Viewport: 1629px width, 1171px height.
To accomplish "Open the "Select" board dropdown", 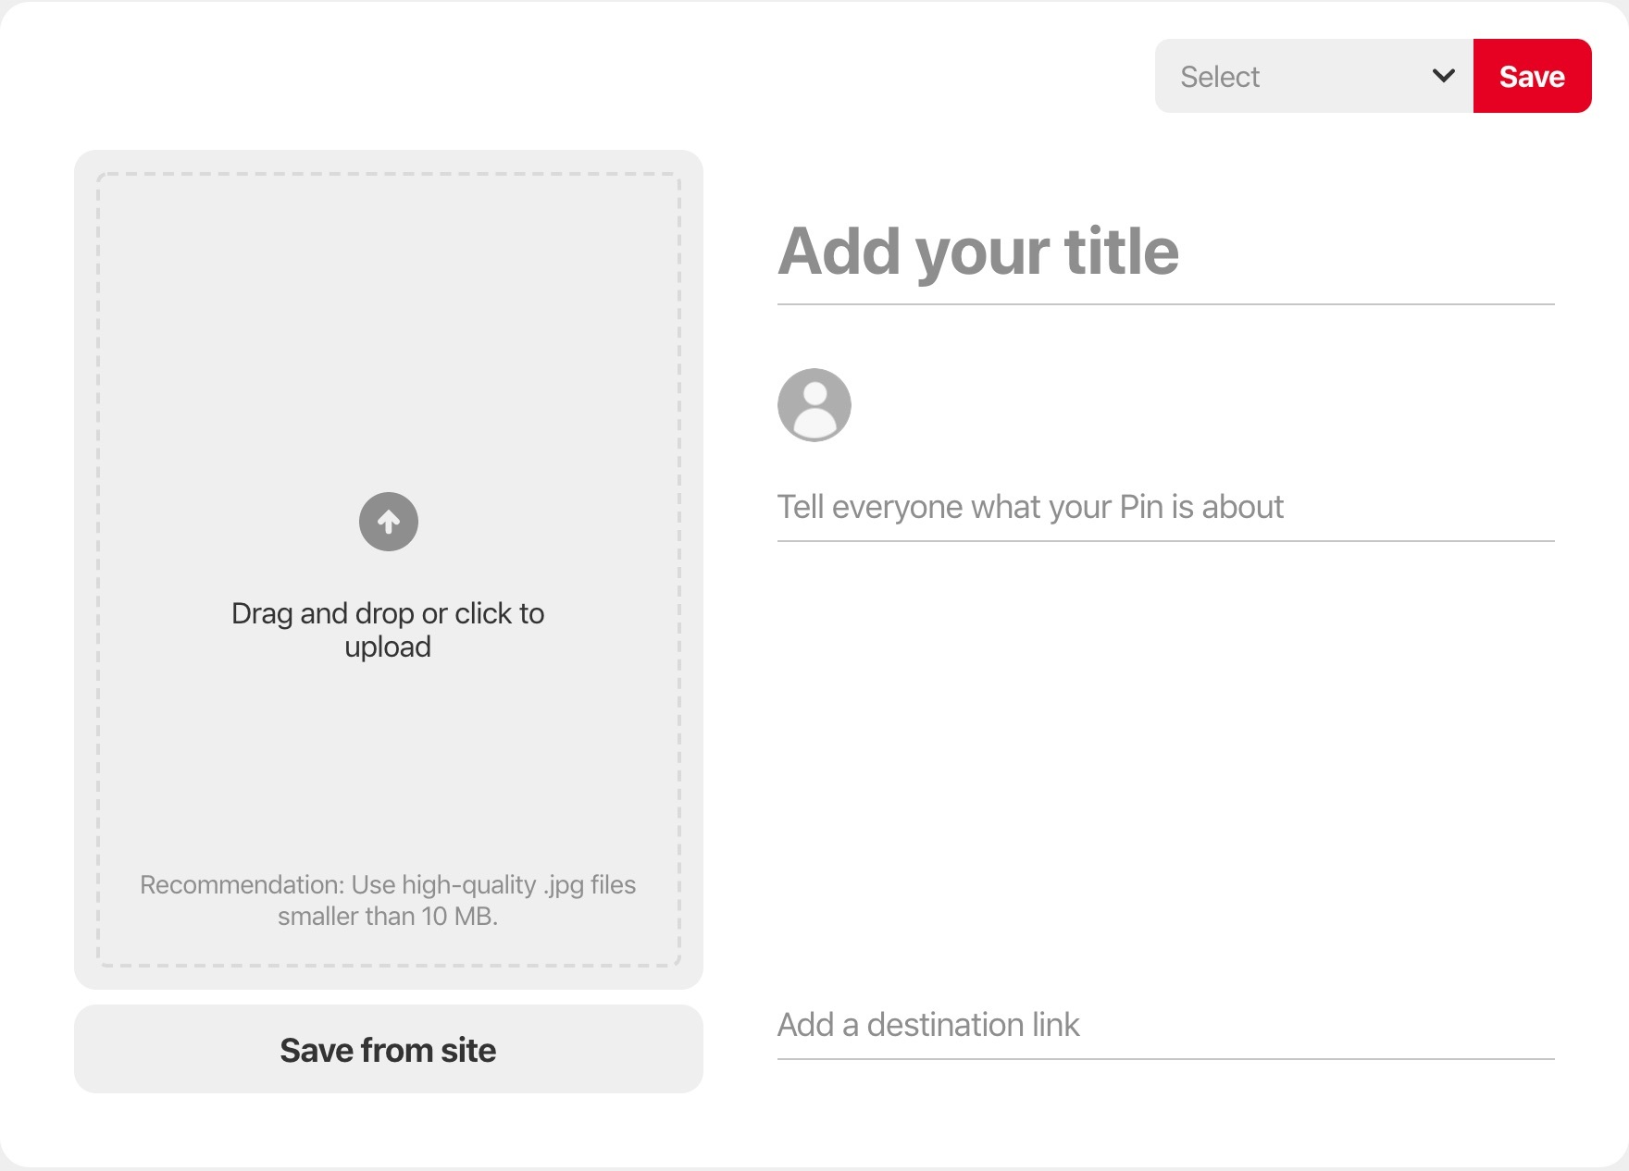I will tap(1314, 76).
